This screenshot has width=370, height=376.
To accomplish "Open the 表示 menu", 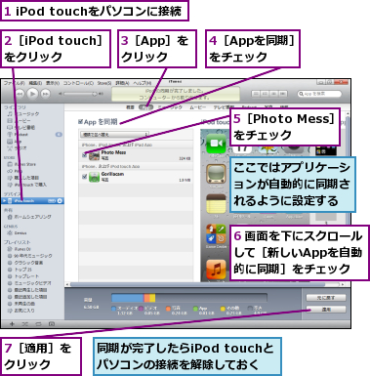I will point(52,83).
